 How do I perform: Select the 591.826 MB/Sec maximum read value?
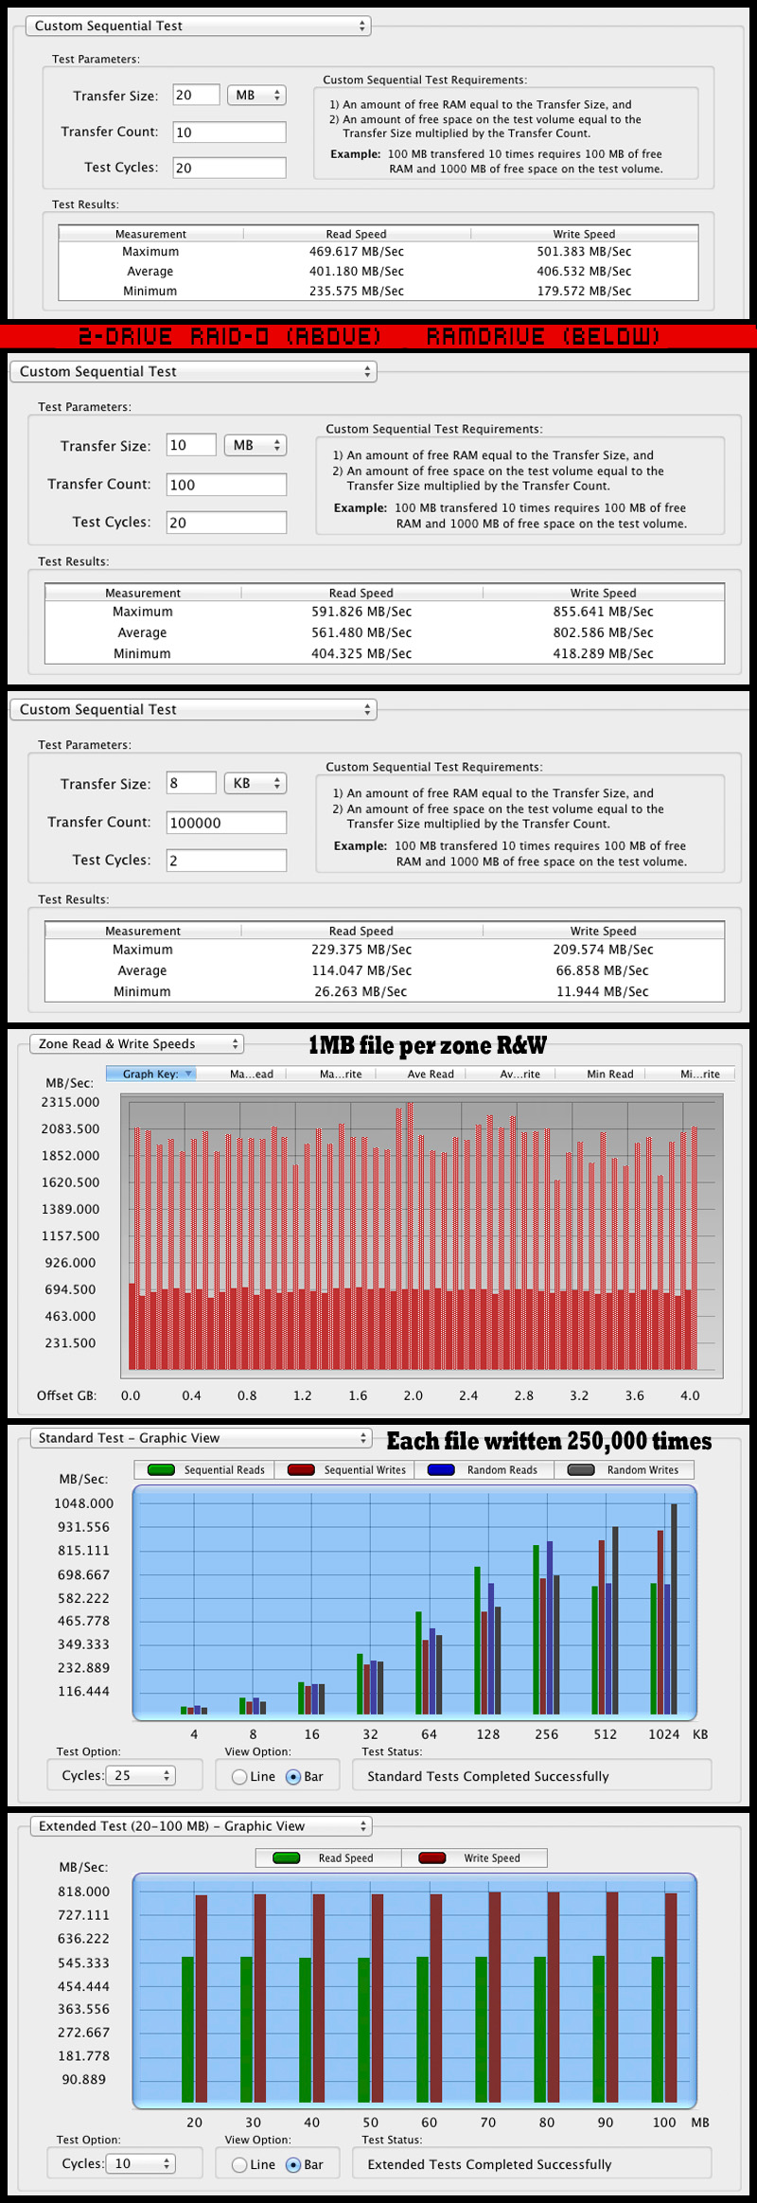(x=361, y=612)
